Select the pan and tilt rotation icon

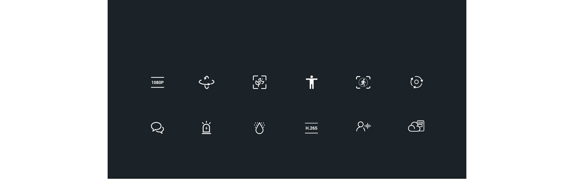[207, 82]
